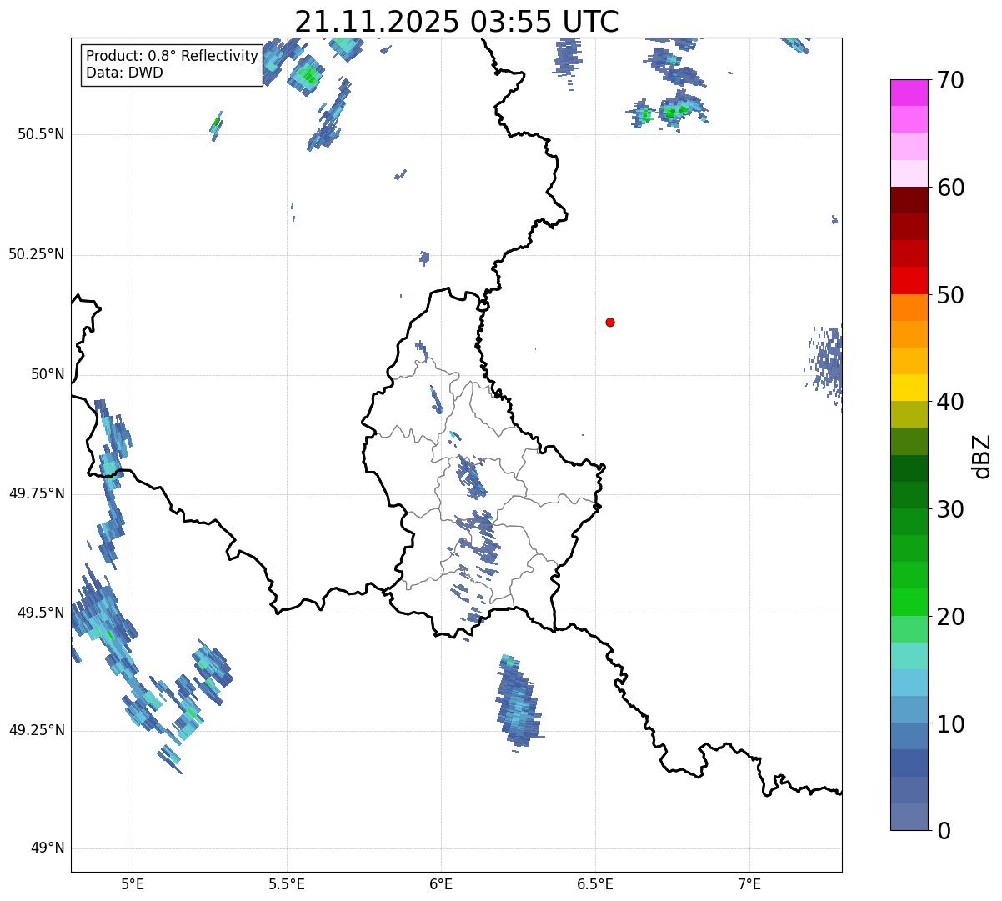
Task: Click the 49.75°N latitude label
Action: (37, 493)
